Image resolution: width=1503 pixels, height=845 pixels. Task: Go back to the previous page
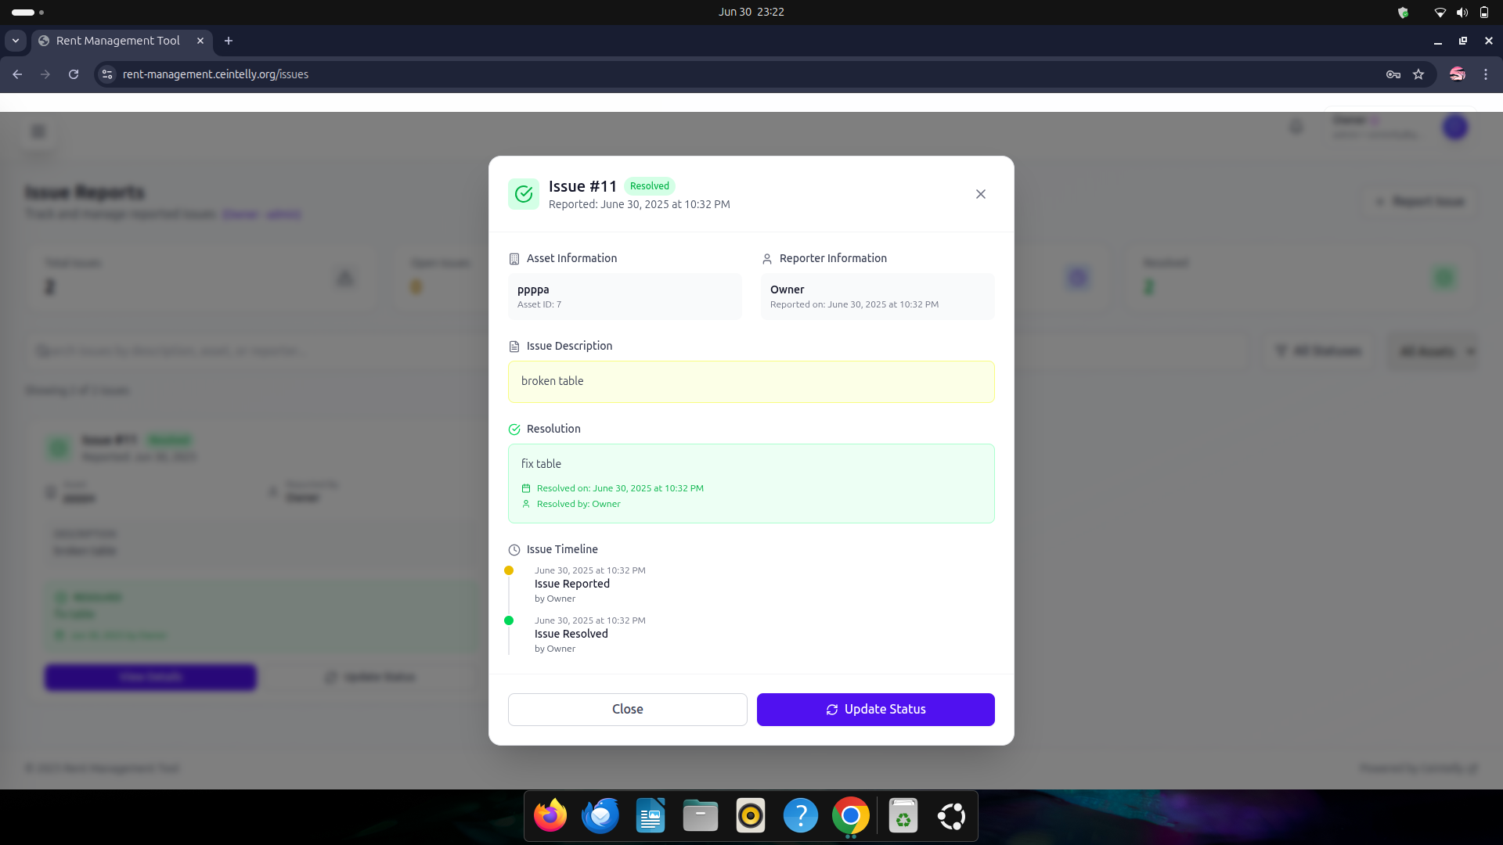(17, 74)
